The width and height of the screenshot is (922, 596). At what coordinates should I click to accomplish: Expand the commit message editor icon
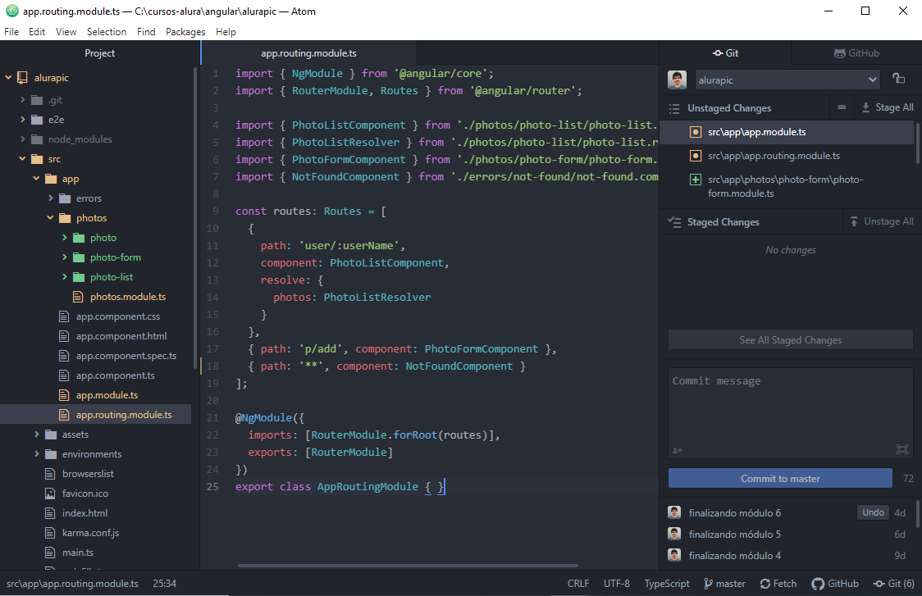902,449
